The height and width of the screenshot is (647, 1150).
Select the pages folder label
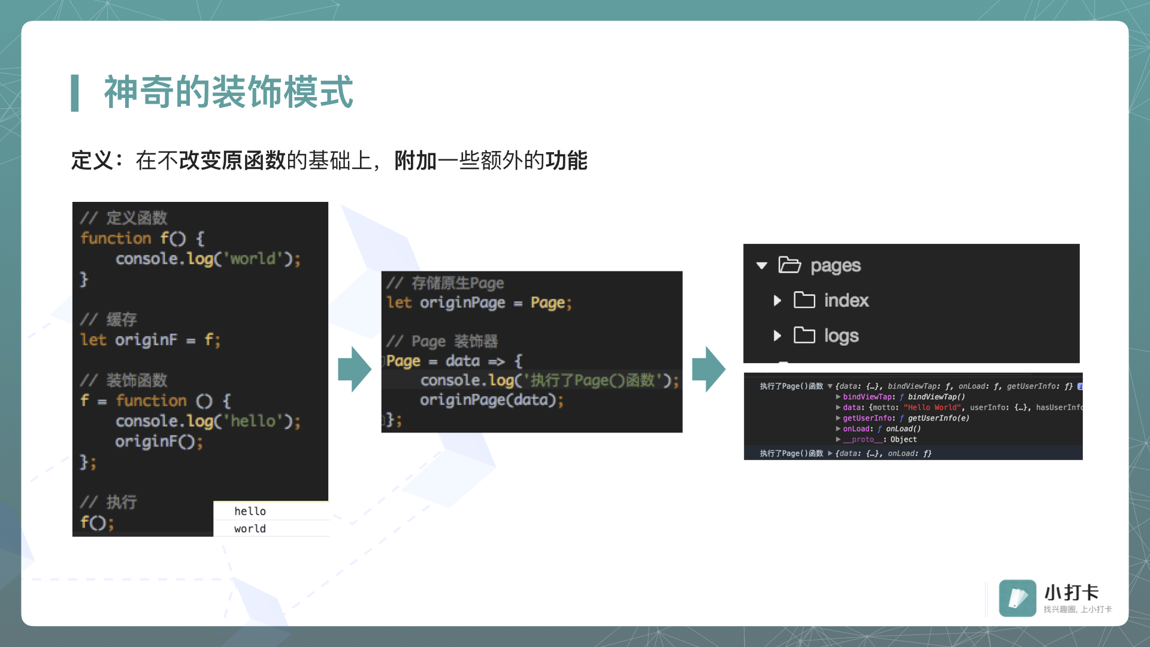point(835,265)
